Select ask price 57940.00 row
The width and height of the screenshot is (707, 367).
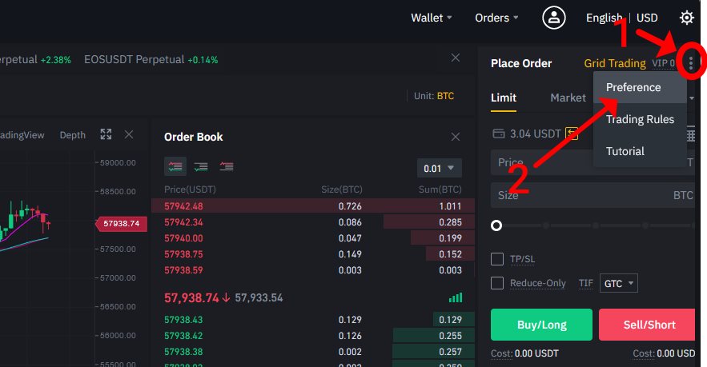click(313, 238)
